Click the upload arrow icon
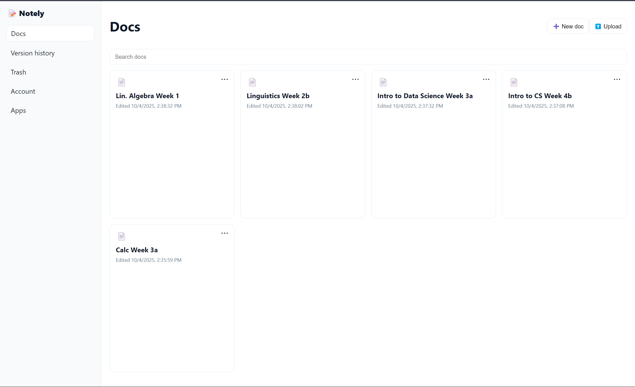Screen dimensions: 635x387 click(x=598, y=26)
